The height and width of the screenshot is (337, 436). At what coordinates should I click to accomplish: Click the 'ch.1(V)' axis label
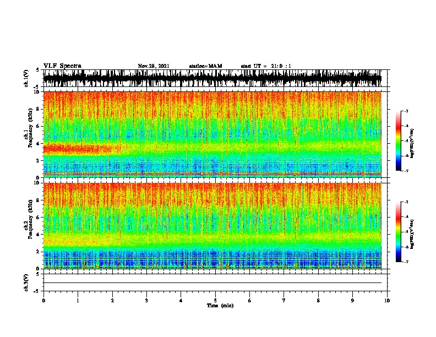pos(26,78)
